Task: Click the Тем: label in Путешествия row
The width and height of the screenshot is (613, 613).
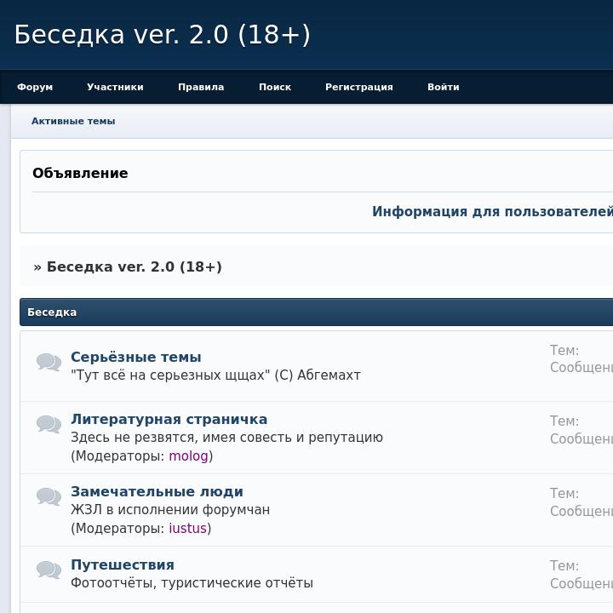Action: point(564,565)
